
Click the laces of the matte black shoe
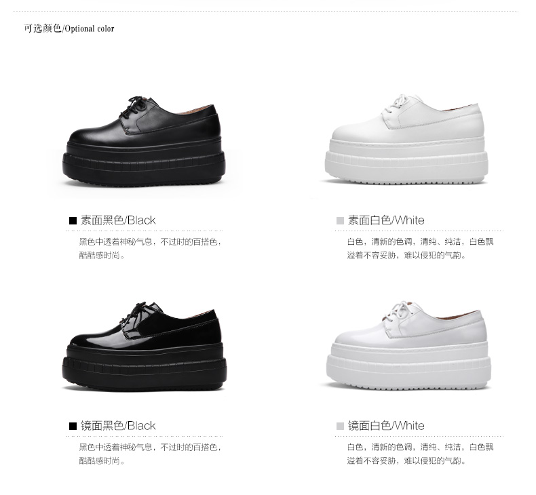pyautogui.click(x=136, y=107)
